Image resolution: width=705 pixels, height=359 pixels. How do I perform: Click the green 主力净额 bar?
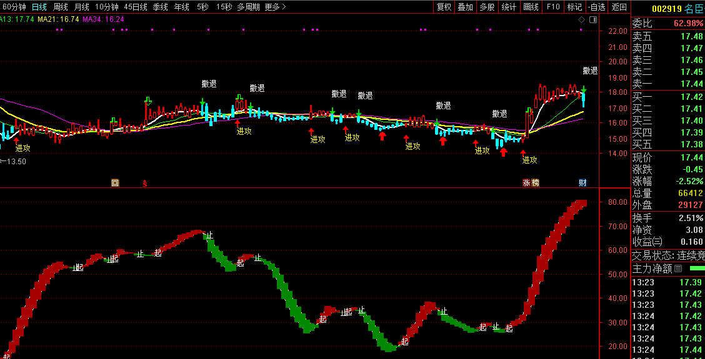[x=697, y=268]
